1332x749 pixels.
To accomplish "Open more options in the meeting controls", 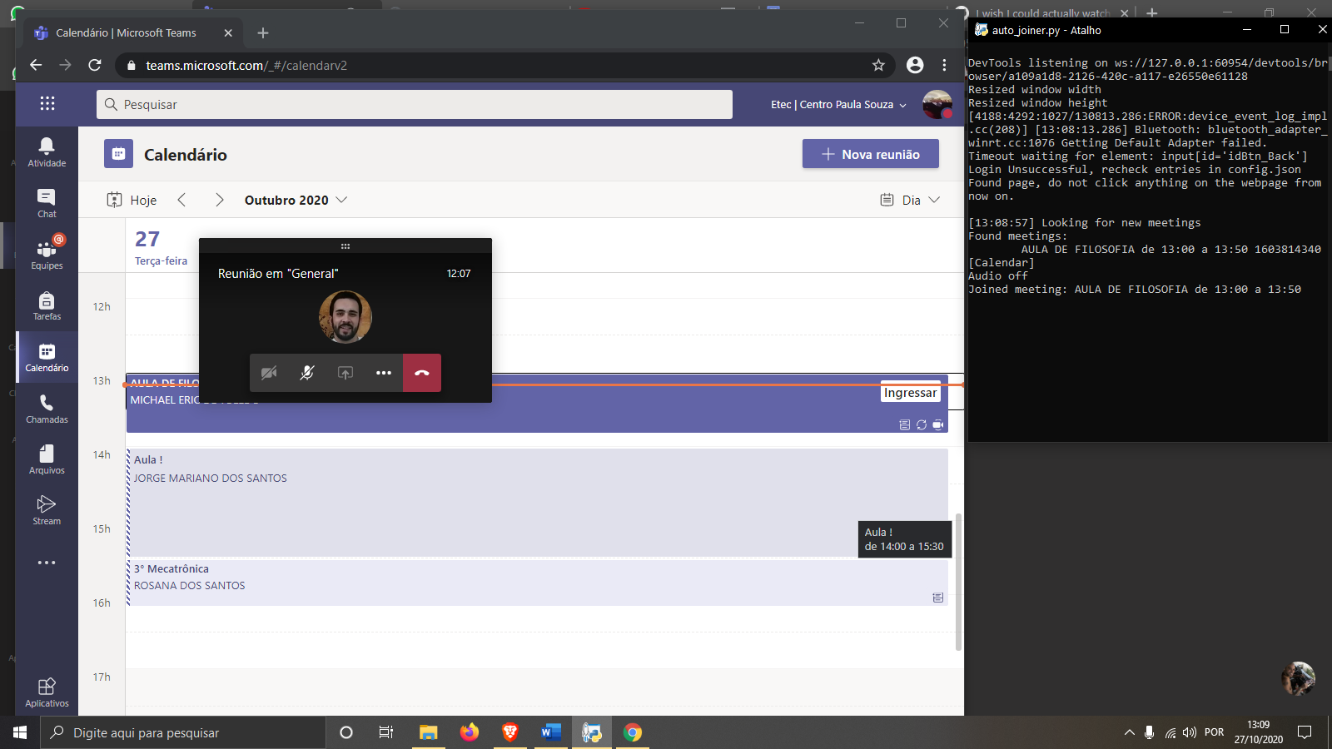I will (x=384, y=373).
